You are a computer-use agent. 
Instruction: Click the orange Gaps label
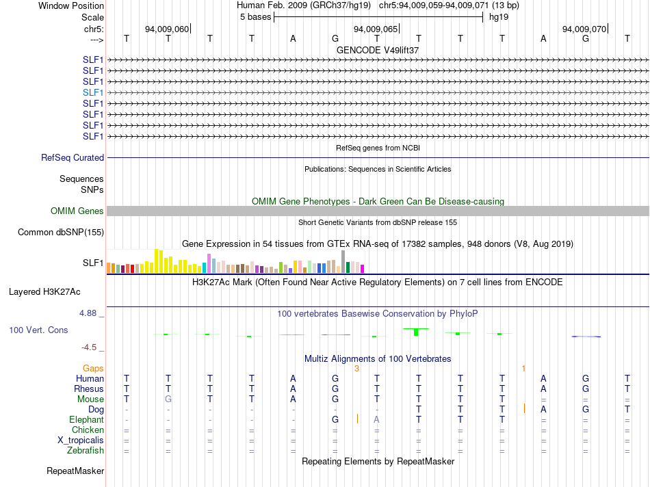pos(93,368)
